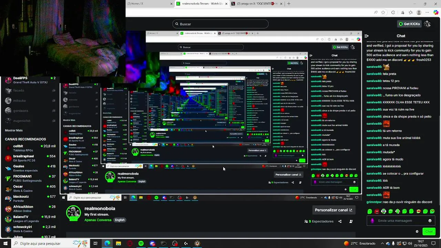
Task: Click the English language tag
Action: click(120, 220)
